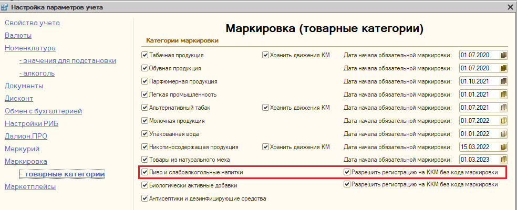
Task: Click the Никотиносодержащая продукция date field
Action: [x=478, y=147]
